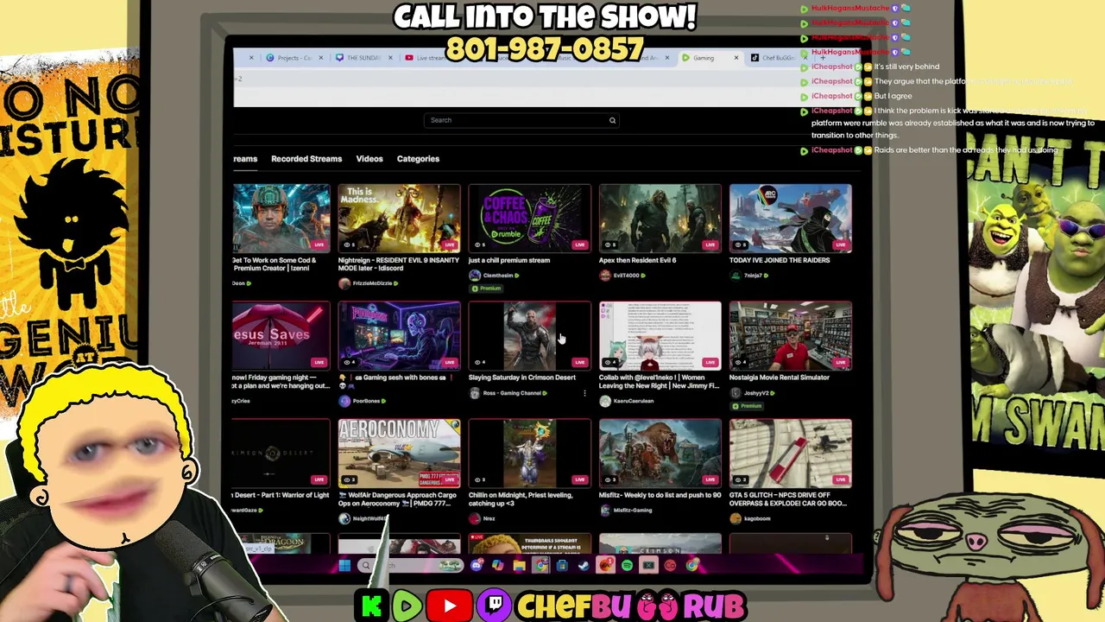Open GTA 5 GLITCH stream thumbnail
The image size is (1105, 622).
point(790,453)
